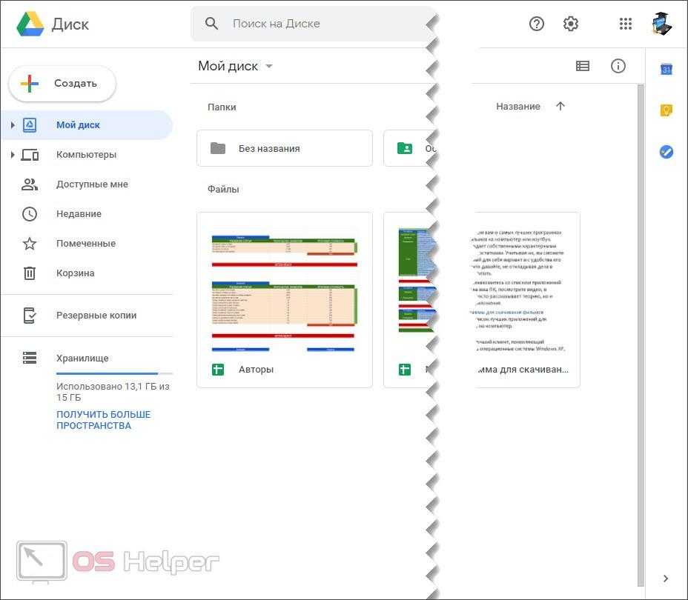Viewport: 688px width, 600px height.
Task: Open the Help question mark icon
Action: click(537, 24)
